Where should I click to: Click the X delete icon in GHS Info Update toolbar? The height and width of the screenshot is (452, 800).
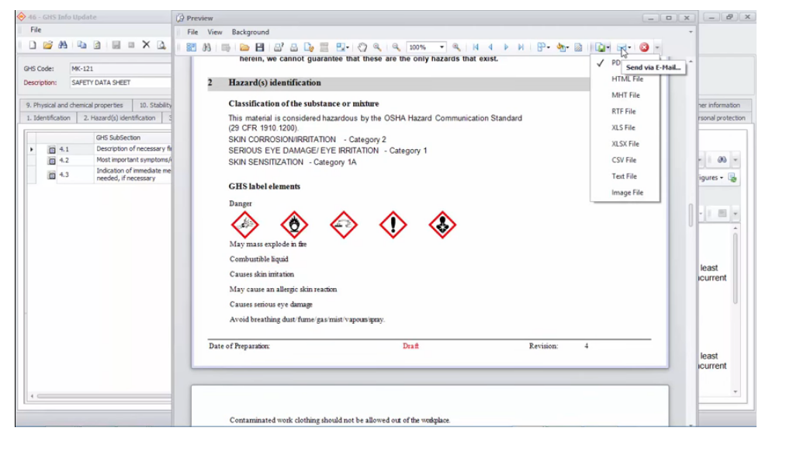(147, 45)
